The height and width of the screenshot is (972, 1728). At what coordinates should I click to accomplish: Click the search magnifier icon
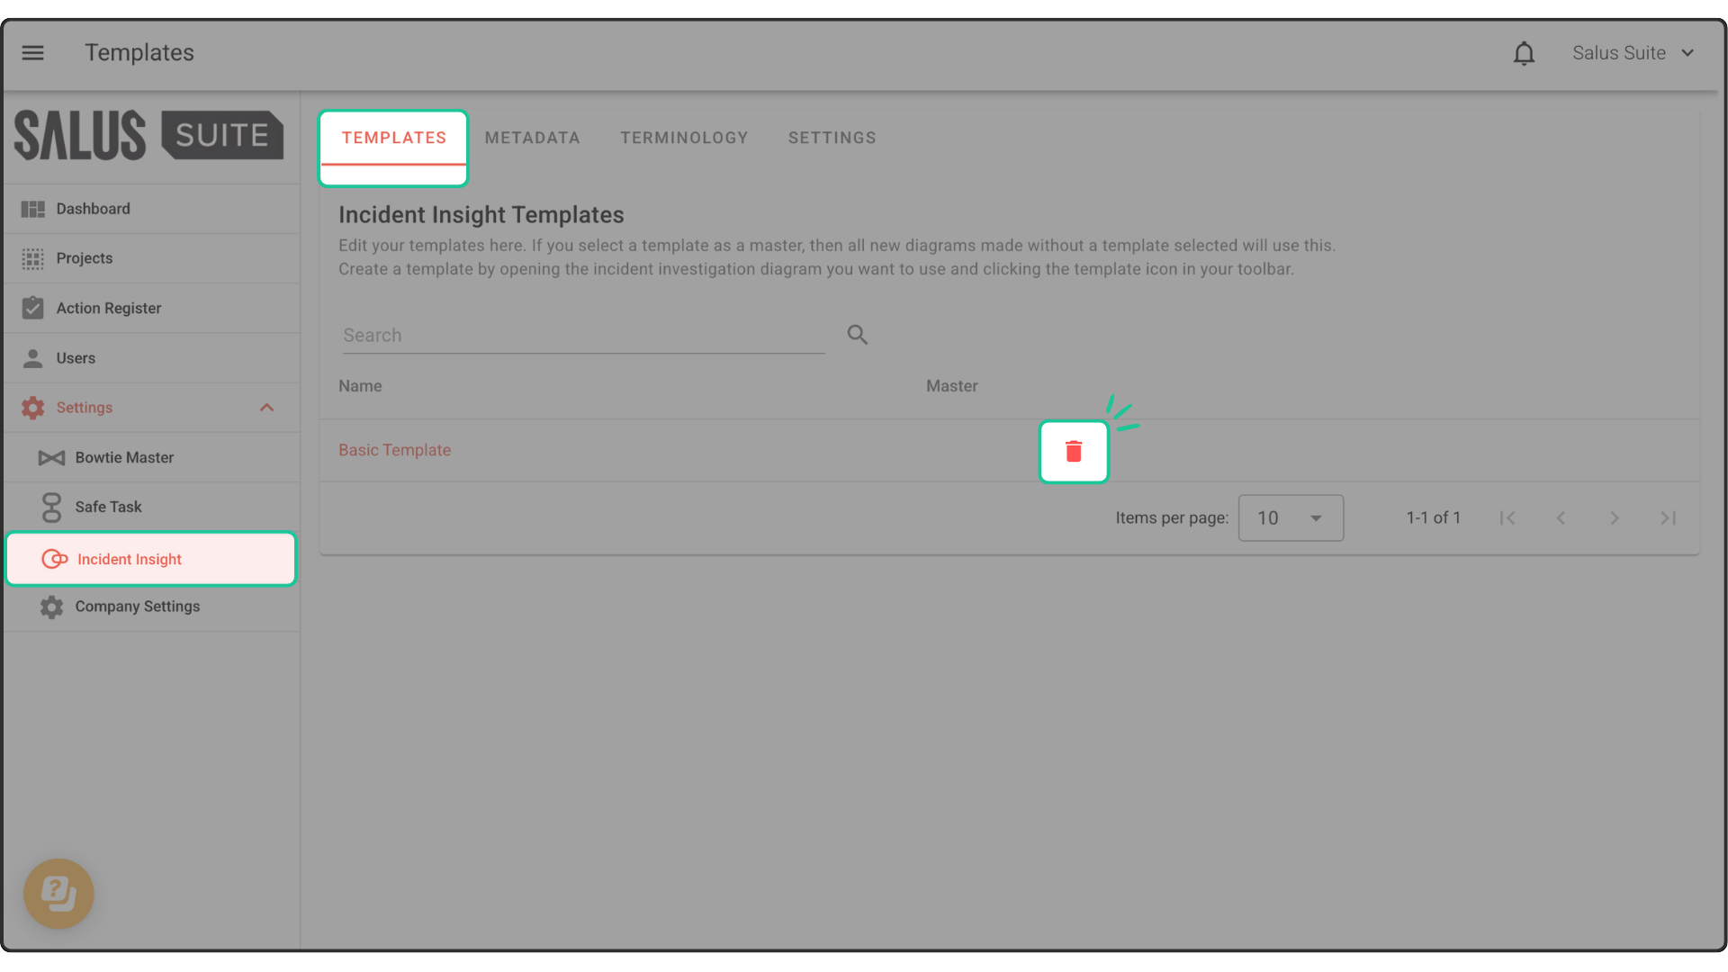pyautogui.click(x=857, y=335)
